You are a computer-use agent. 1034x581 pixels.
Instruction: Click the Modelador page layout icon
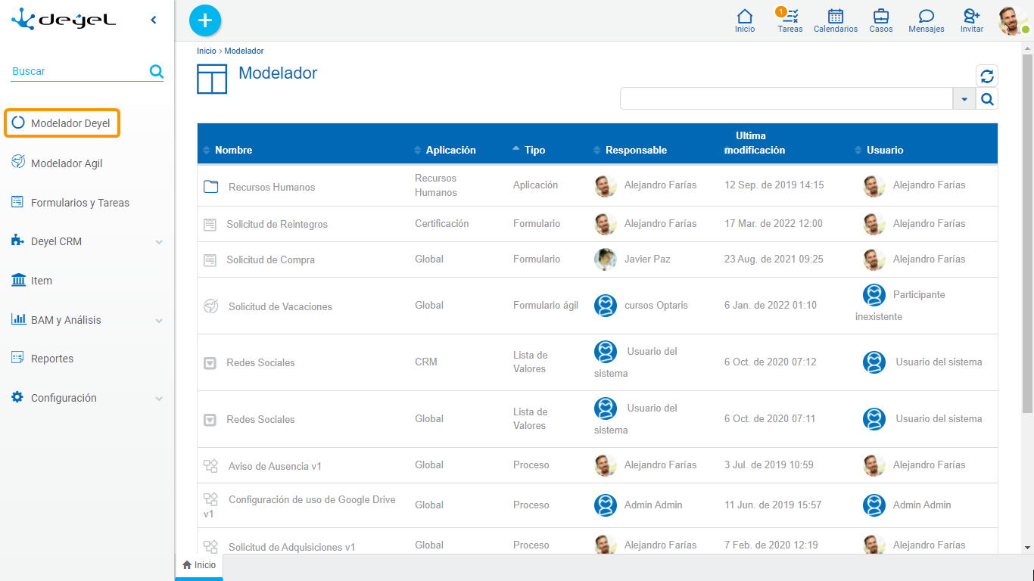click(212, 79)
